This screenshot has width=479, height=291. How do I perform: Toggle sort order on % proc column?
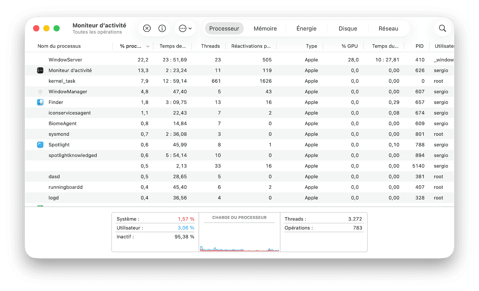[x=135, y=46]
